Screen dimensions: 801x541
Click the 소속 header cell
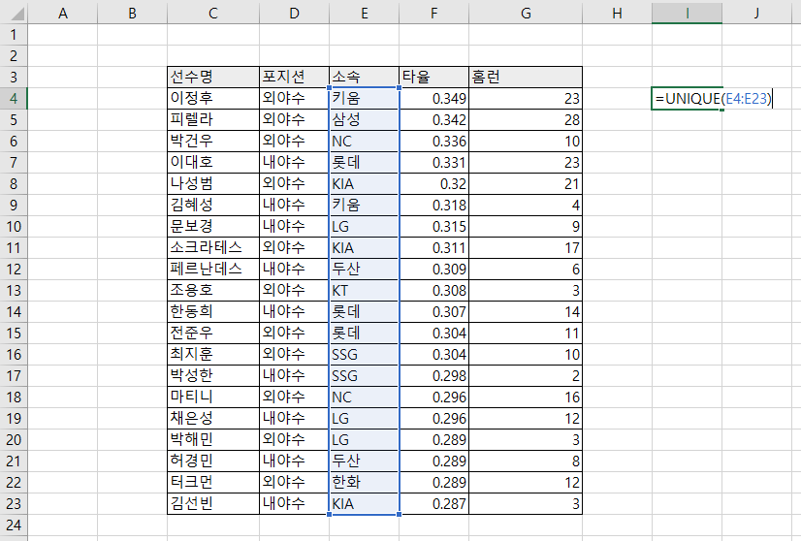coord(365,78)
